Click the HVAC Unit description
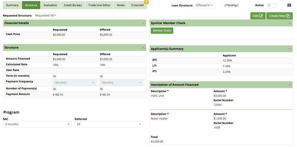This screenshot has height=147, width=297. click(157, 96)
